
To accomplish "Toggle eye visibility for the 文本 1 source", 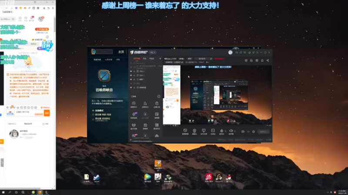I will pos(131,75).
